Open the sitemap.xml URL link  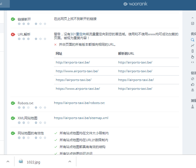(81, 118)
